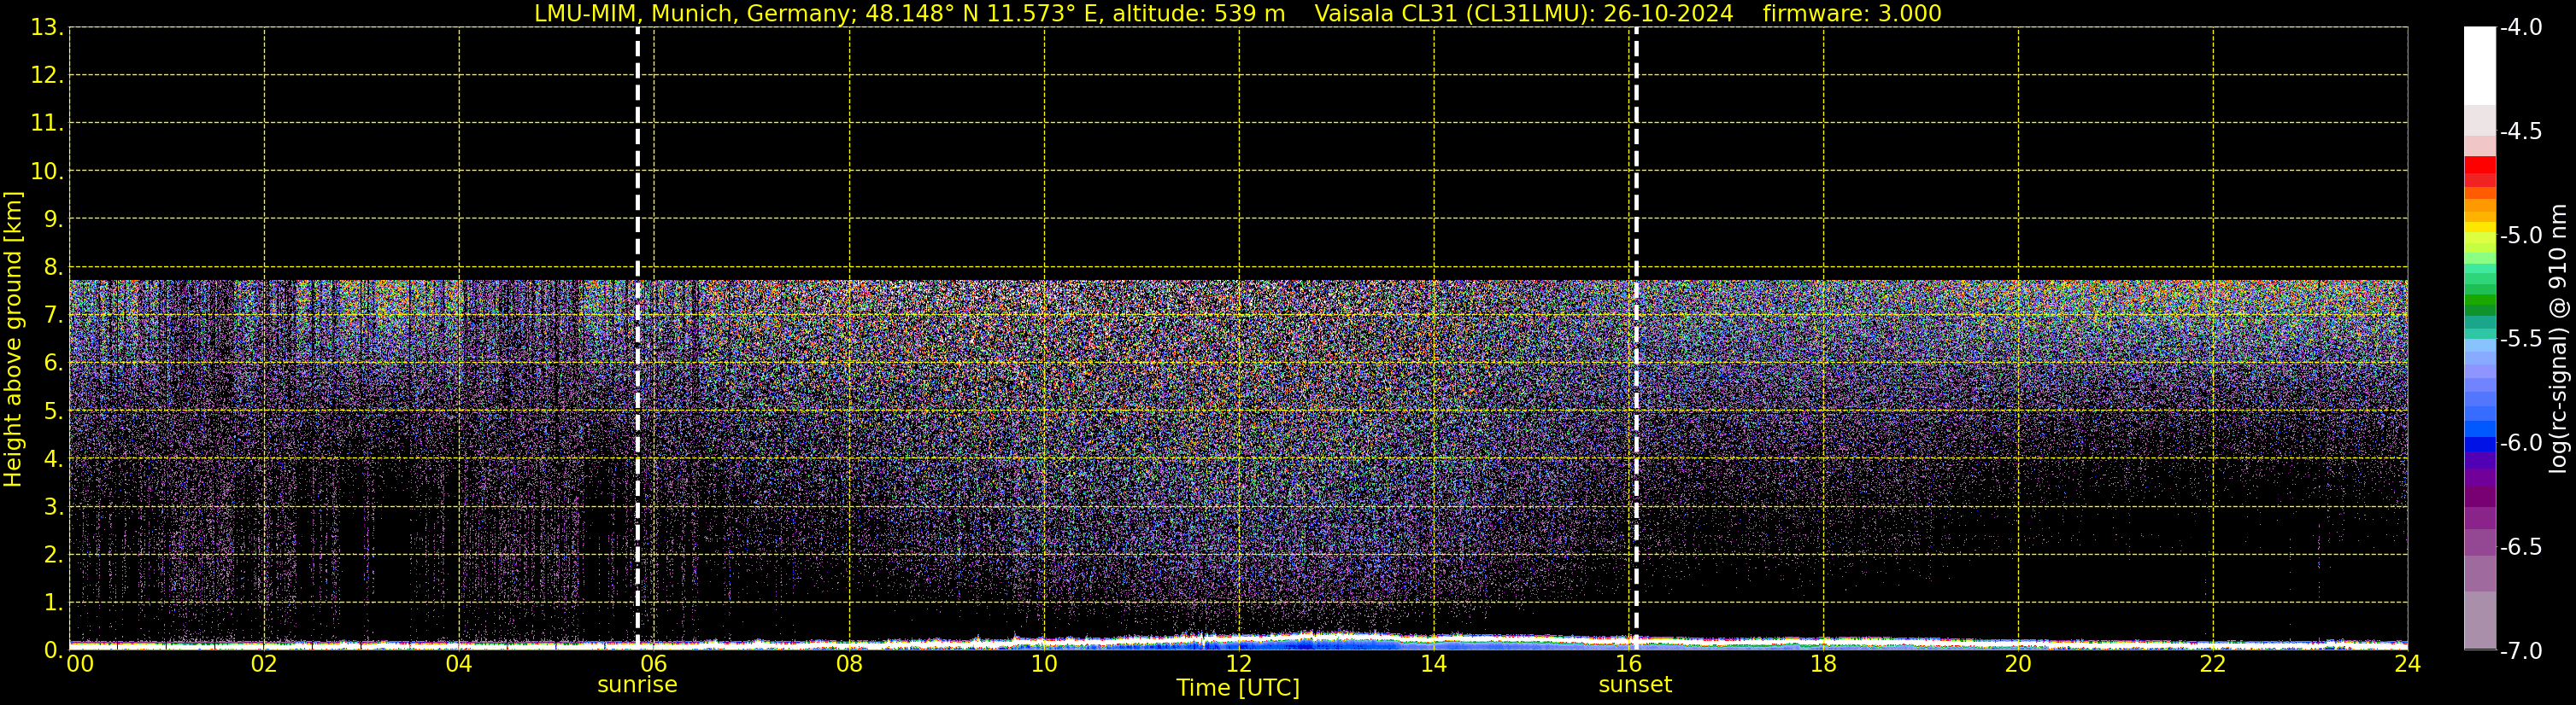This screenshot has height=705, width=2576.
Task: Click the 16 tick on the time axis
Action: point(1629,664)
